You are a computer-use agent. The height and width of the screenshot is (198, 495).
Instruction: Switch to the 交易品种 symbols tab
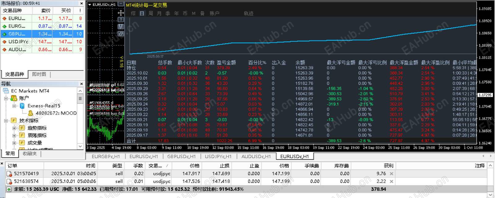coord(15,74)
